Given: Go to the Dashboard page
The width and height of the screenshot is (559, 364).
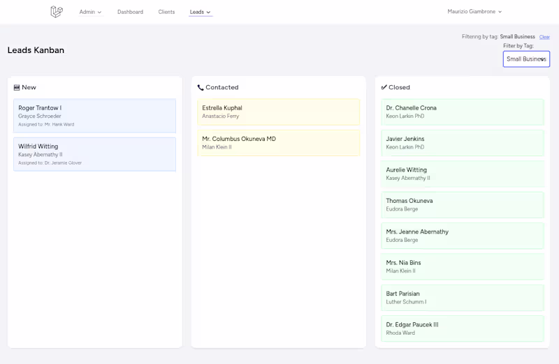Looking at the screenshot, I should pos(130,12).
